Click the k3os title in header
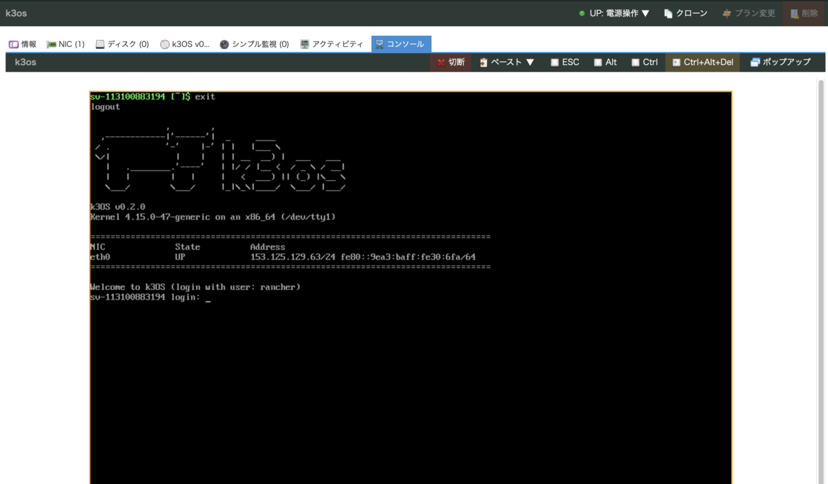The height and width of the screenshot is (484, 828). click(x=16, y=13)
